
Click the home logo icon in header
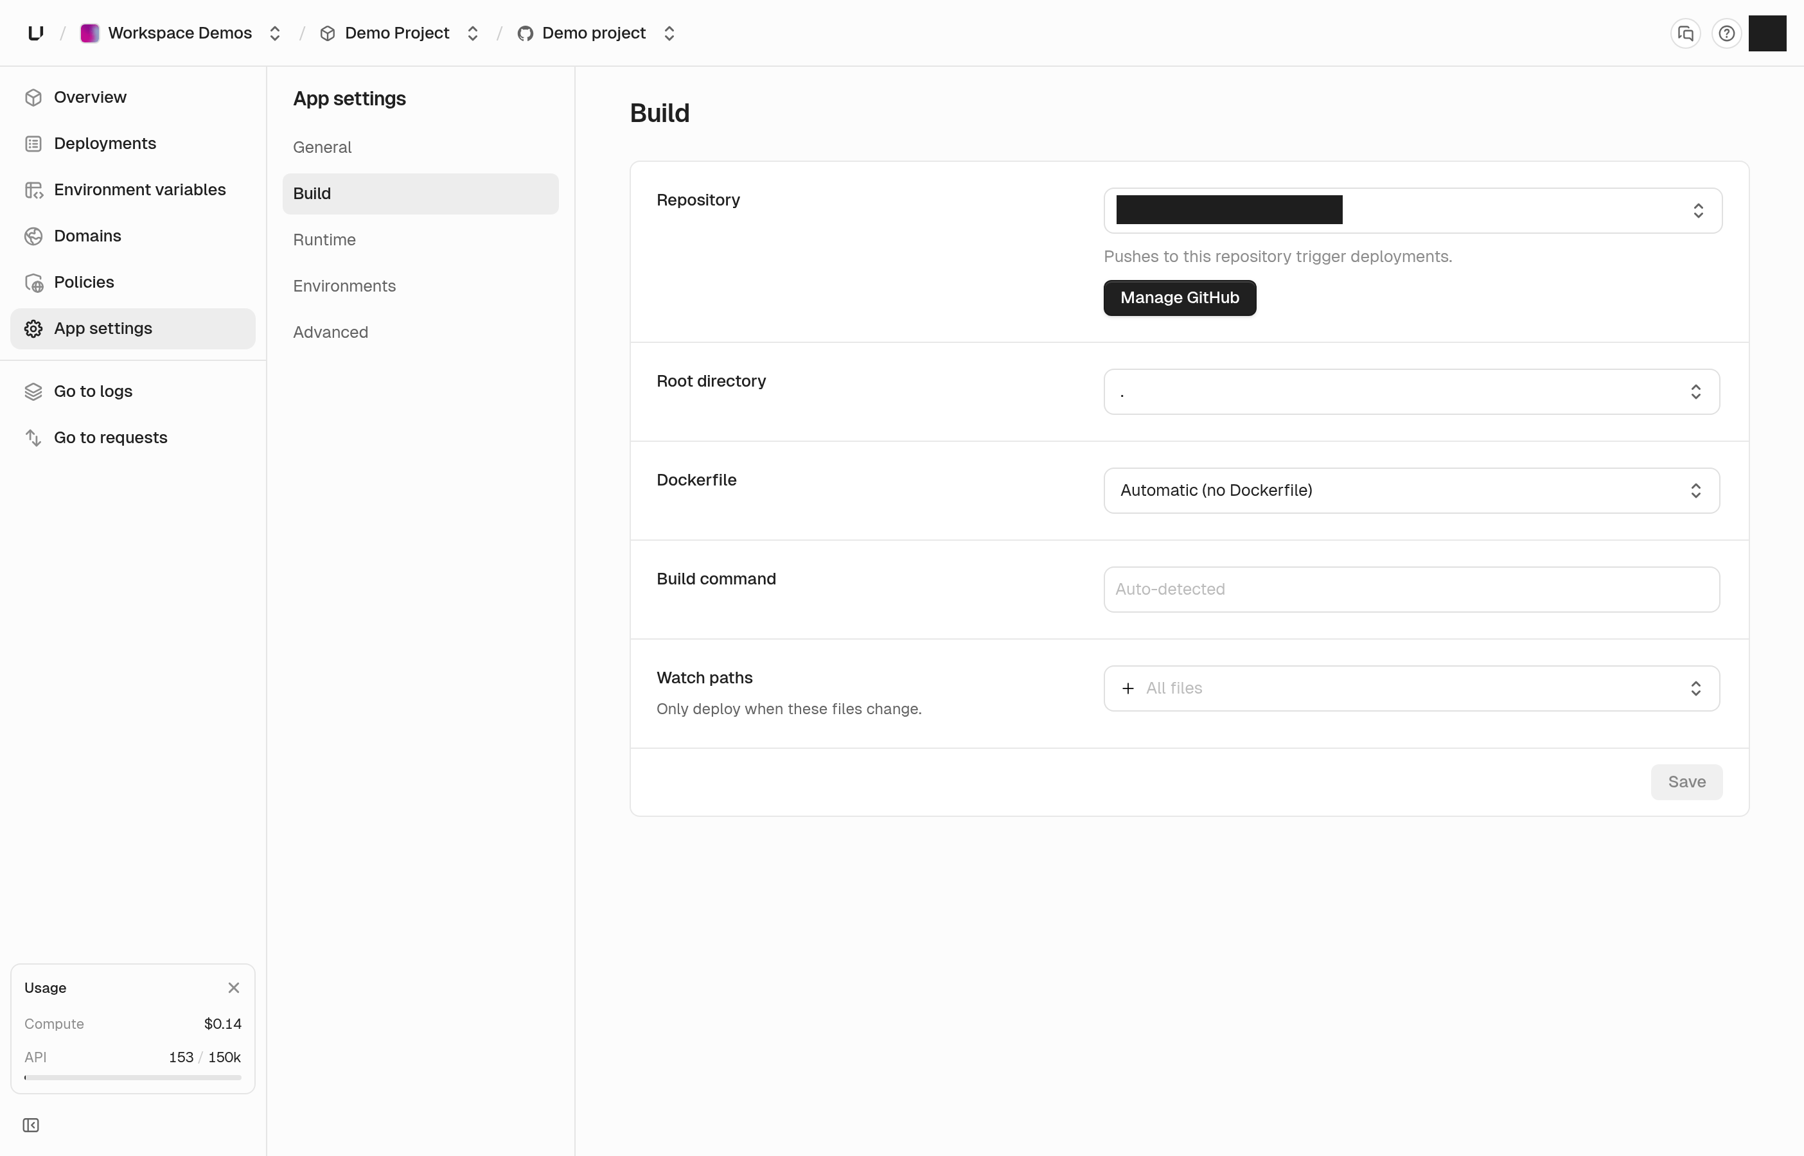35,33
